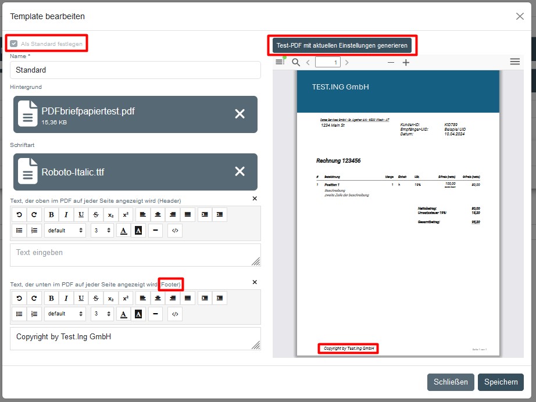
Task: Open the Footer font family 'default' dropdown
Action: click(65, 314)
